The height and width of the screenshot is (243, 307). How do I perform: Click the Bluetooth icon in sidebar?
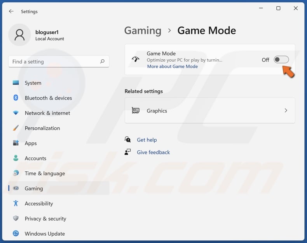click(16, 98)
